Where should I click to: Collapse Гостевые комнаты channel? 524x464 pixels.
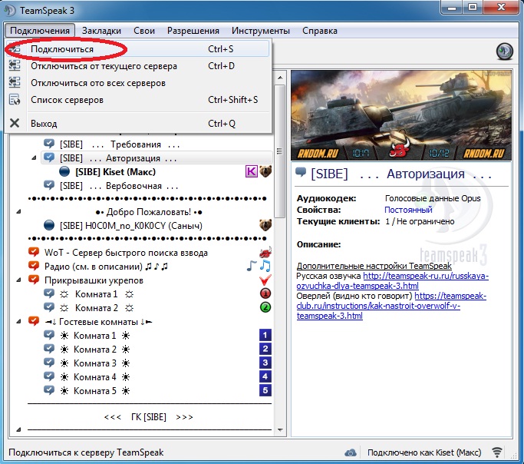18,321
